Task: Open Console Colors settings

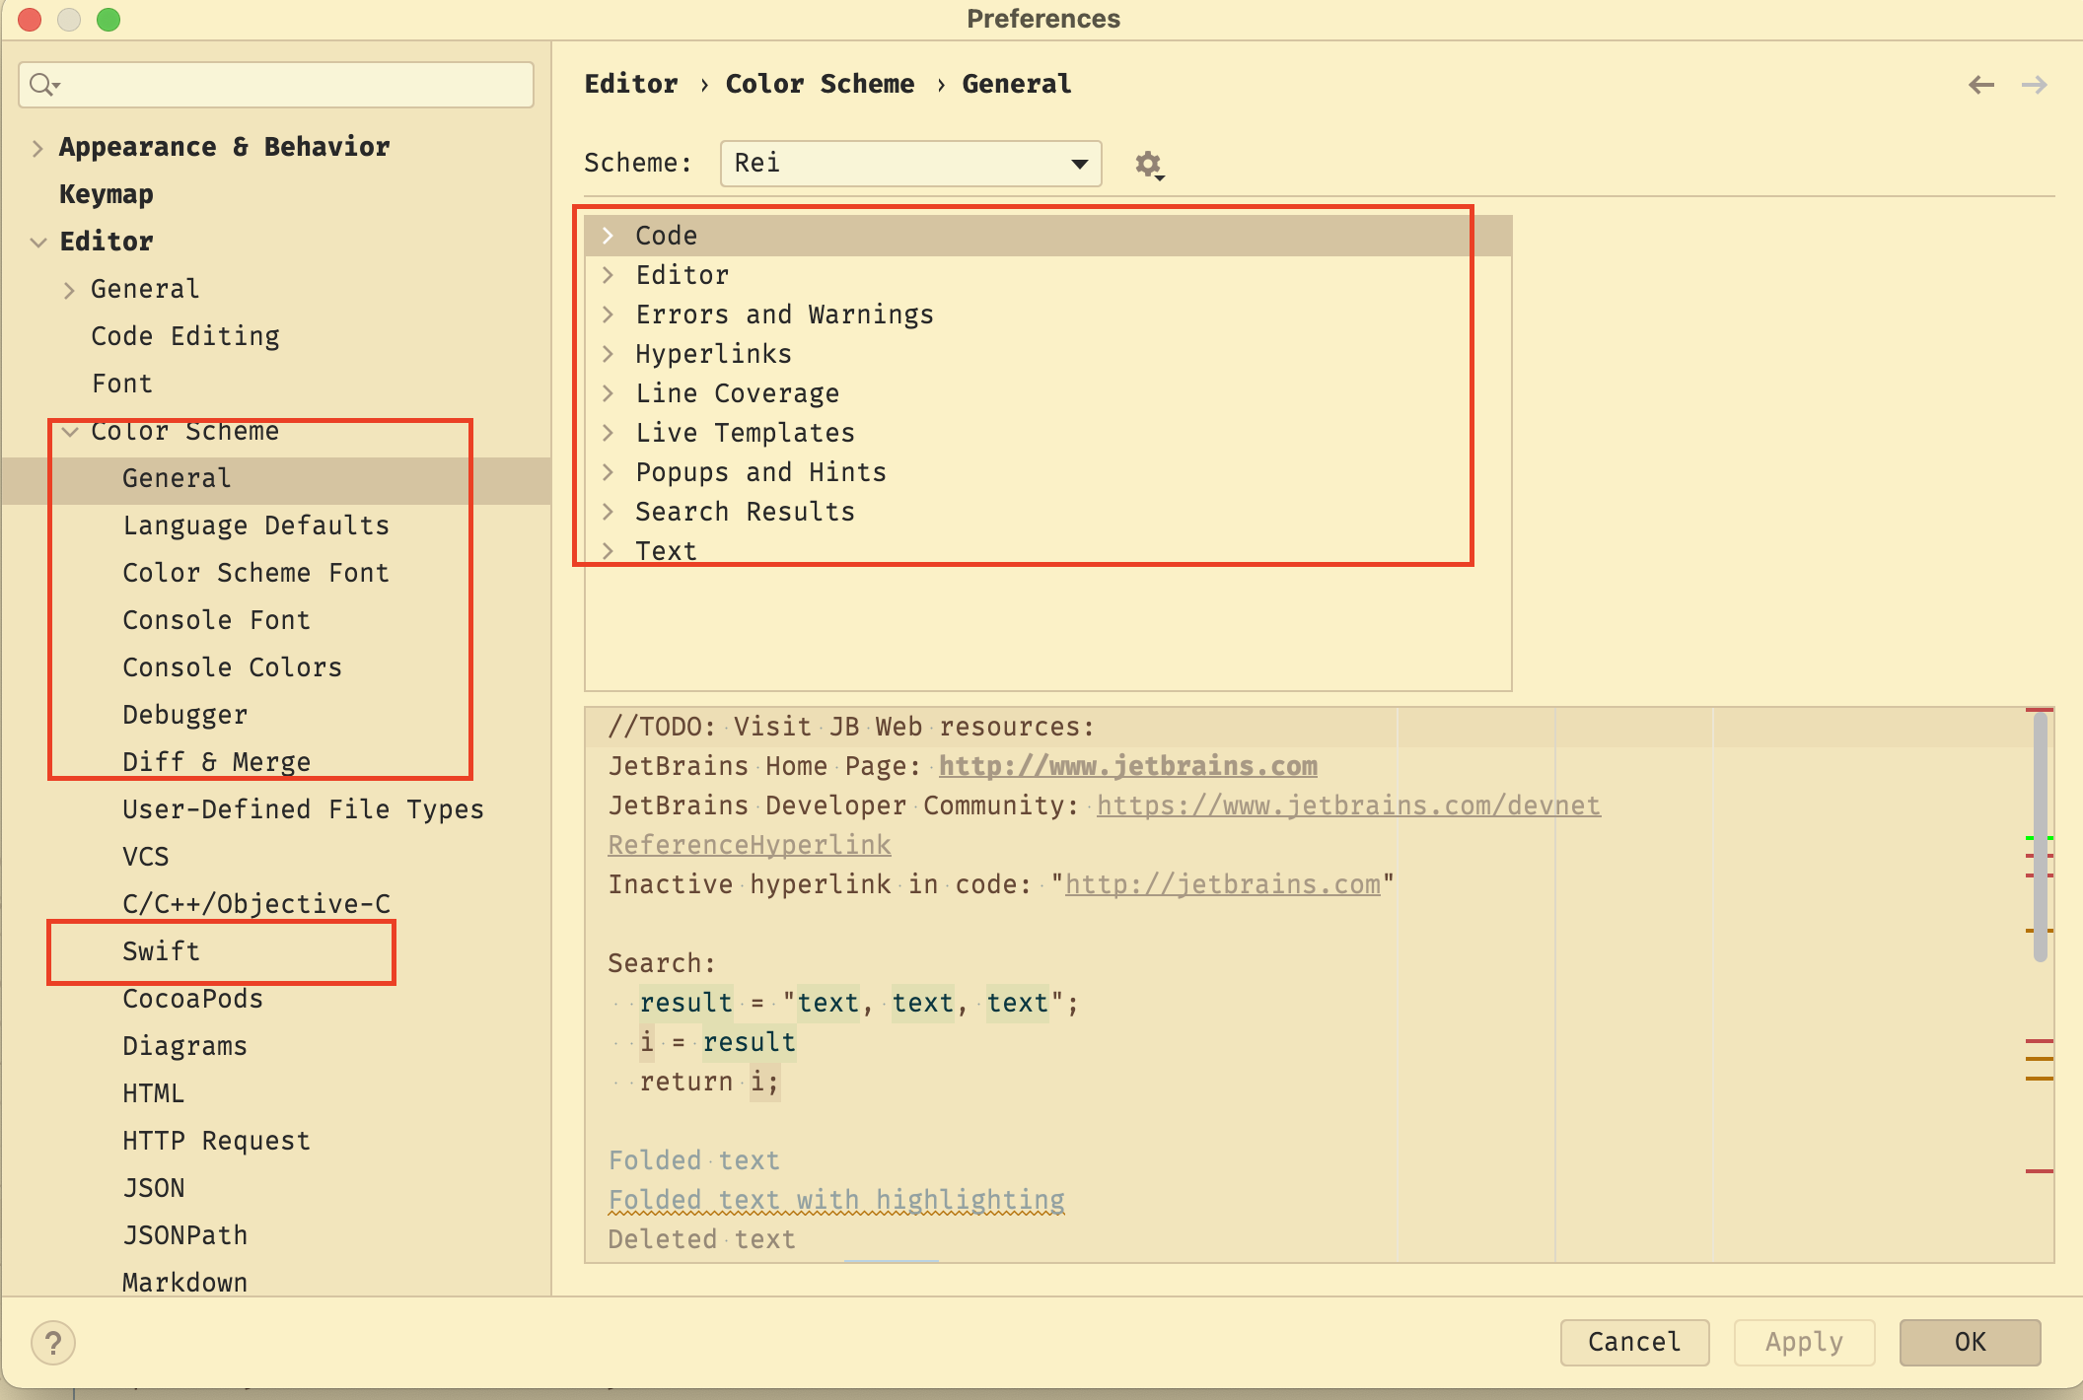Action: coord(233,667)
